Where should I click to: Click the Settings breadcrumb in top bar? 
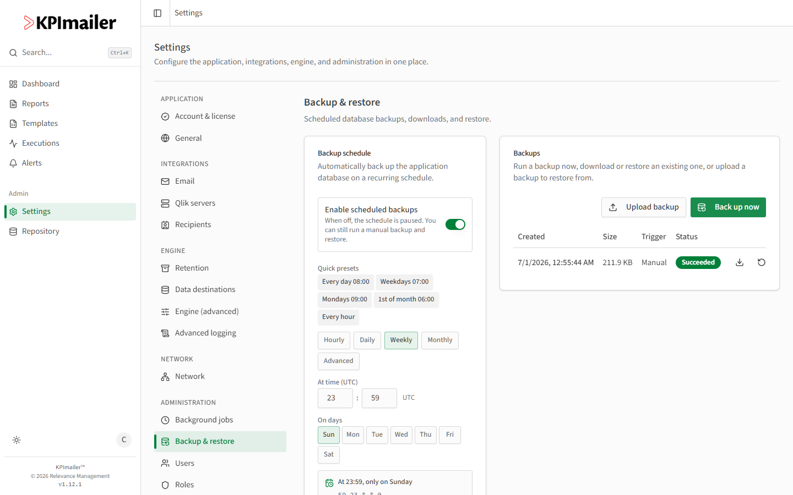tap(188, 13)
